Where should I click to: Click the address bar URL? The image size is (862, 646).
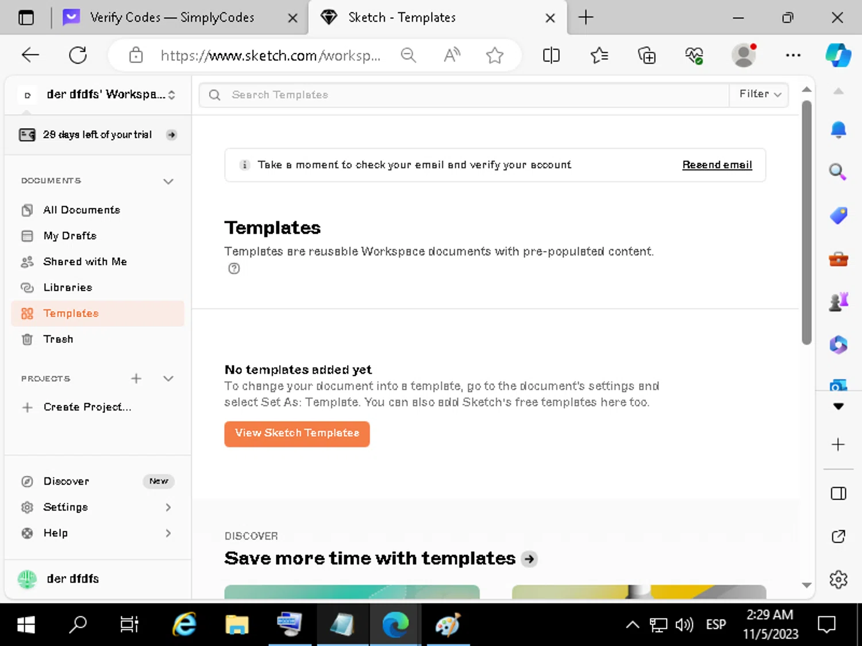click(x=270, y=56)
